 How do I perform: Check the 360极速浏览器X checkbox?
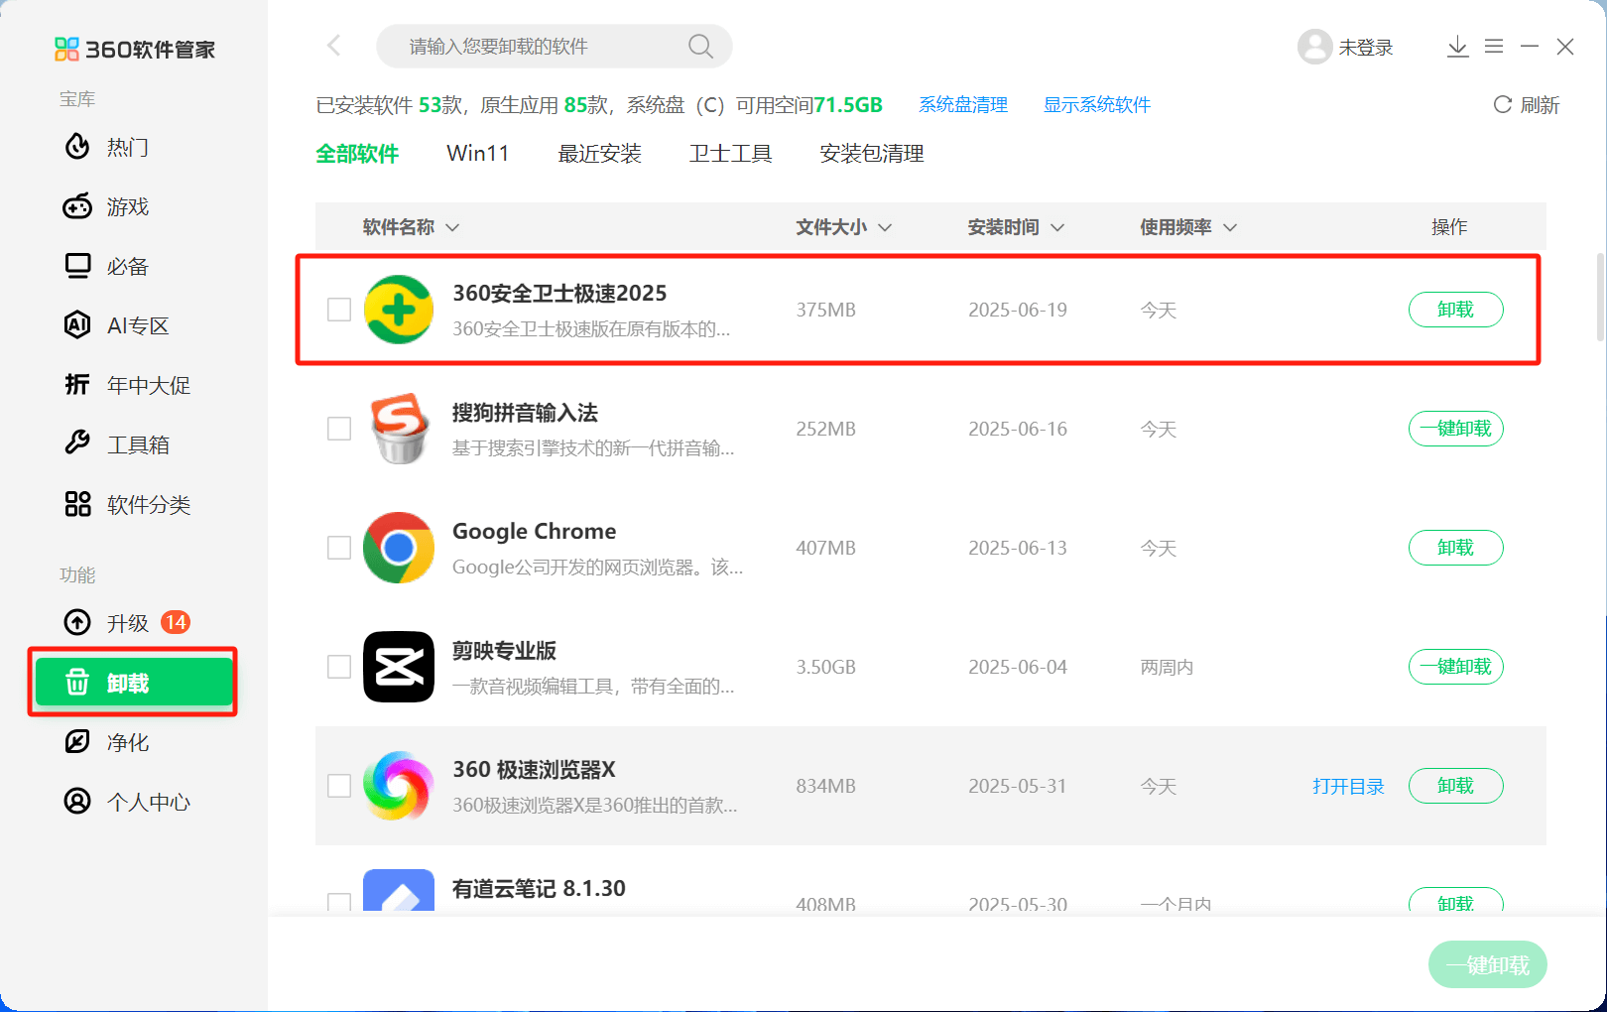point(339,786)
